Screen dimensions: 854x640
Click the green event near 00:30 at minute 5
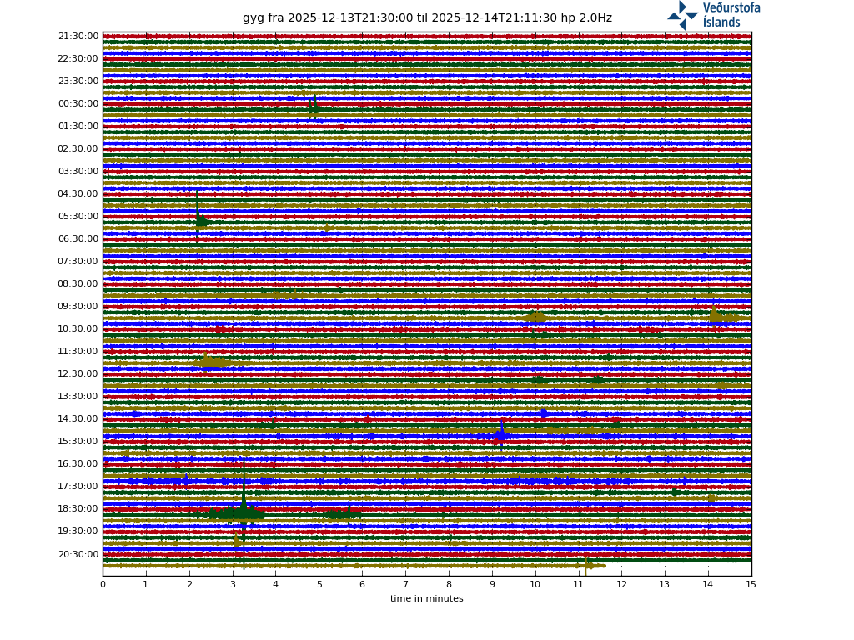click(314, 107)
